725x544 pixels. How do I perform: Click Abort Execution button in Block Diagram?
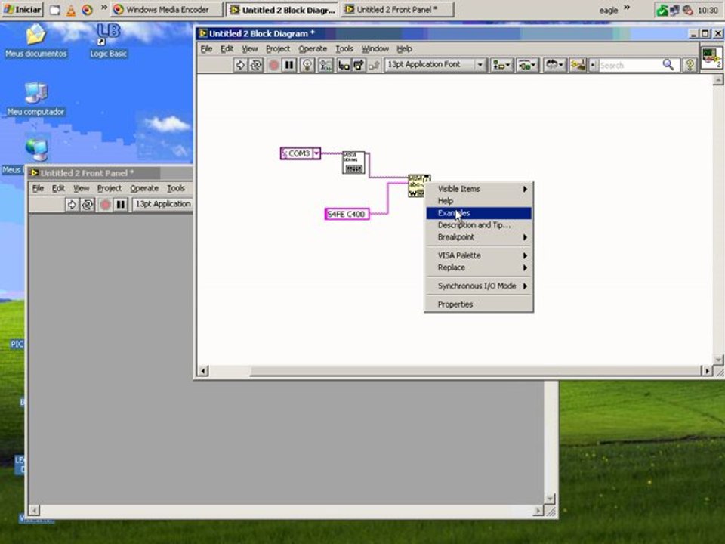(273, 65)
